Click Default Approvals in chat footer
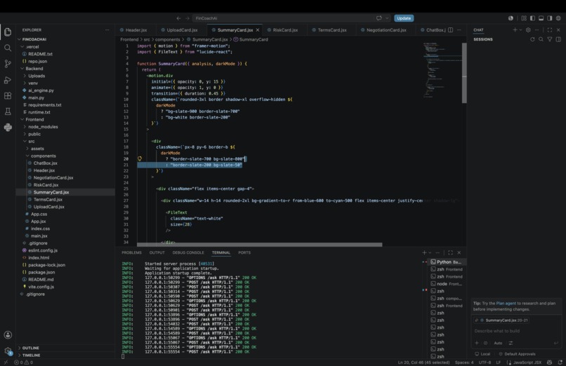566x366 pixels. pos(517,354)
